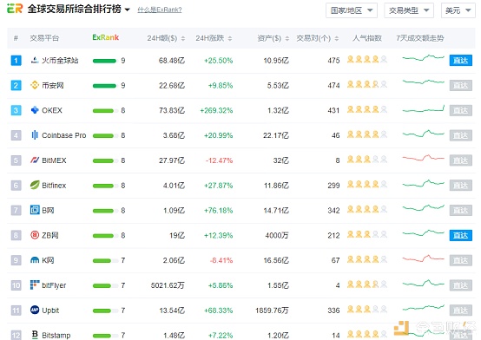
Task: Click 直达 button for K网
Action: point(460,260)
